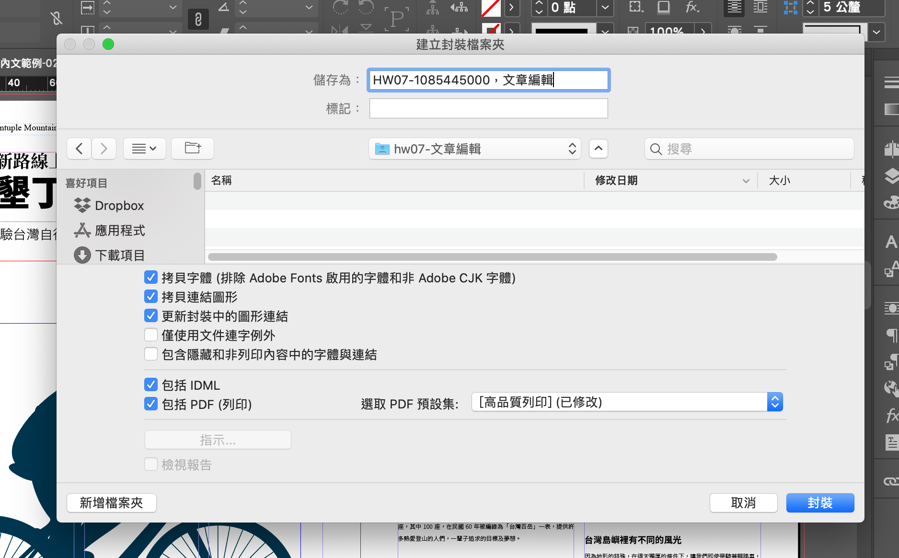Screen dimensions: 899x558
Task: Collapse the dialog with the up-chevron button
Action: click(598, 149)
